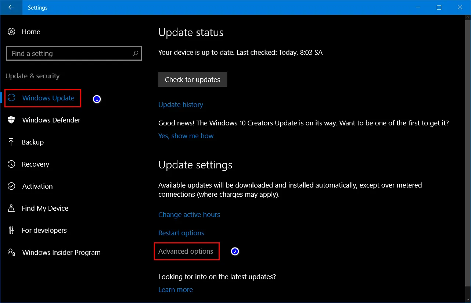Image resolution: width=471 pixels, height=303 pixels.
Task: Click the 'Available updates will be downloaded' paragraph
Action: click(290, 190)
